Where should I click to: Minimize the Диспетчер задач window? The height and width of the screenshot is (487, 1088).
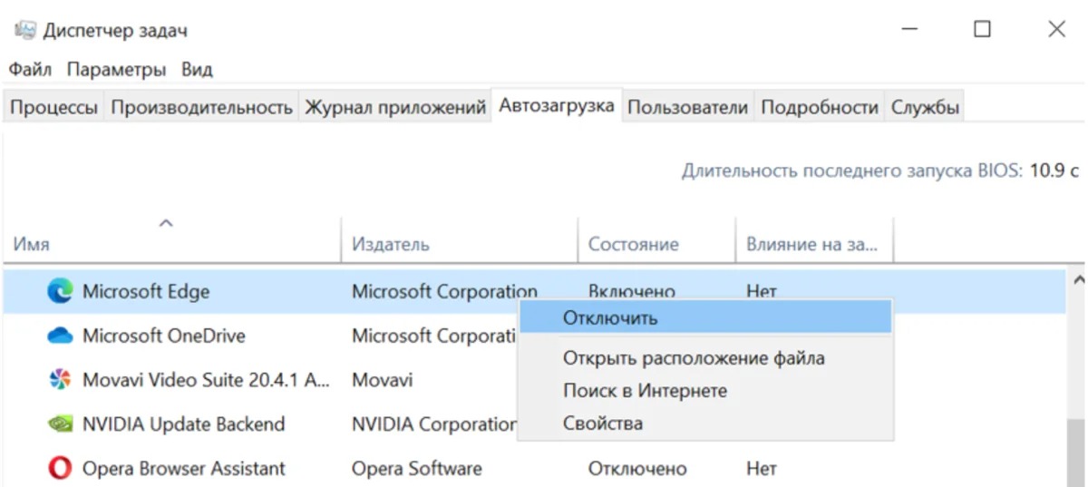pyautogui.click(x=912, y=30)
